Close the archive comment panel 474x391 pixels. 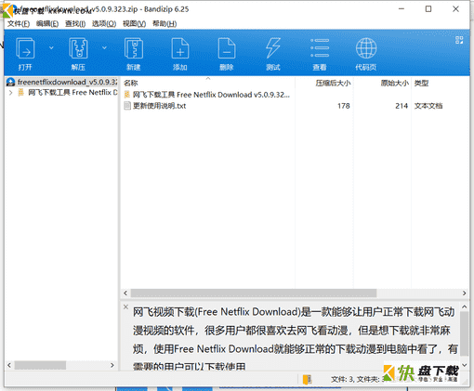125,306
